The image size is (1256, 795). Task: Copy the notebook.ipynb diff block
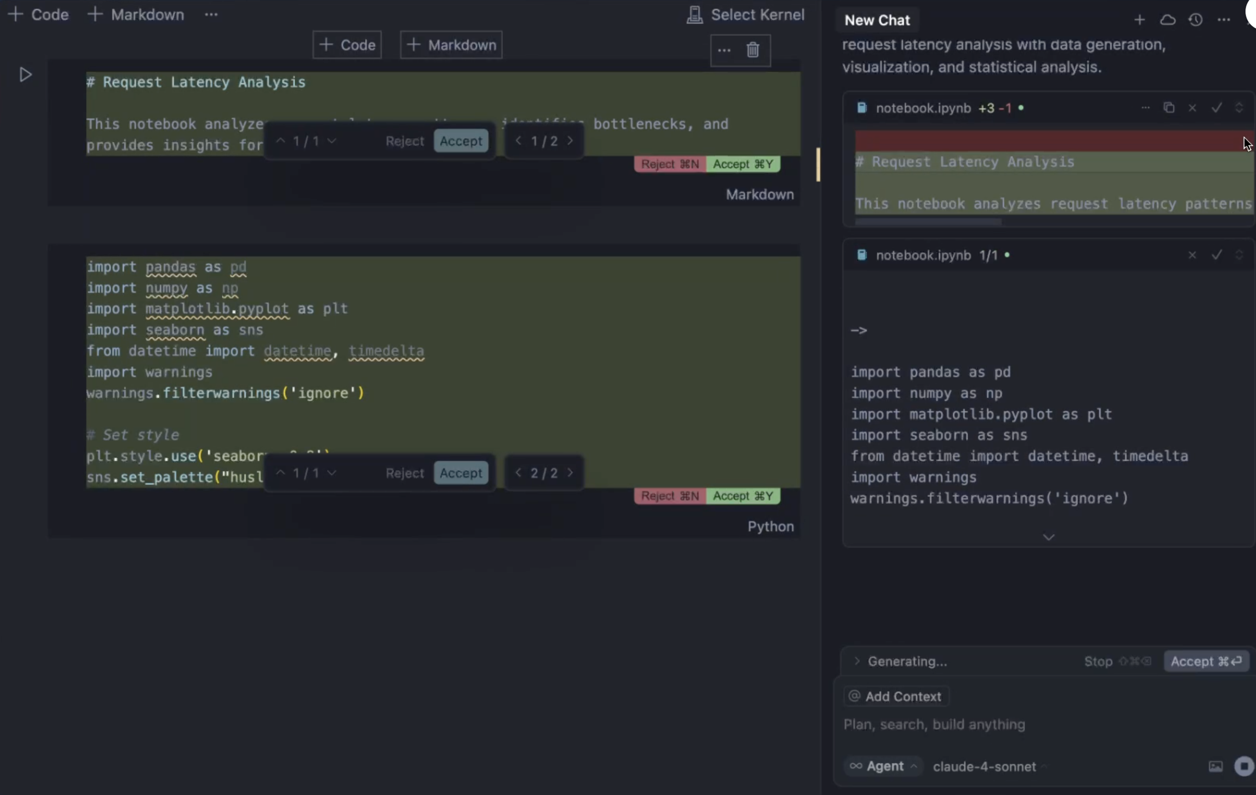[x=1168, y=108]
